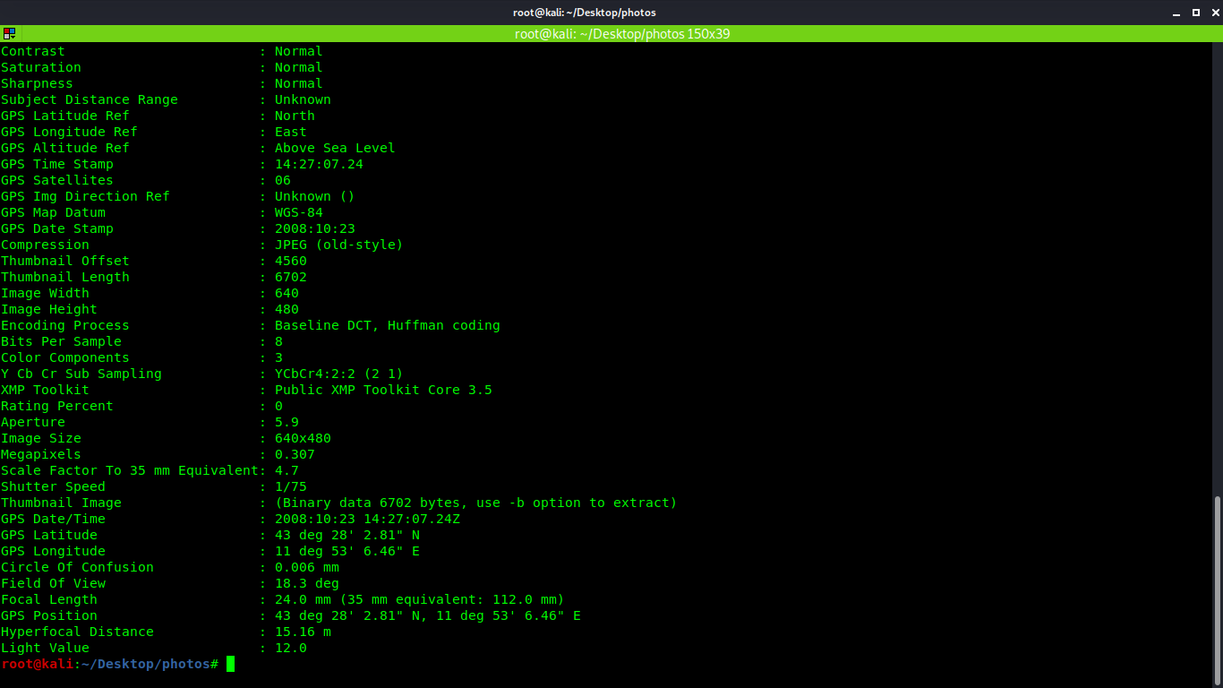Click the XMP Toolkit value text
This screenshot has height=688, width=1223.
(x=383, y=390)
